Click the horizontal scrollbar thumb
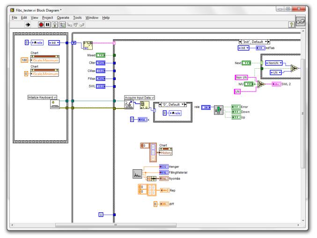 116,225
